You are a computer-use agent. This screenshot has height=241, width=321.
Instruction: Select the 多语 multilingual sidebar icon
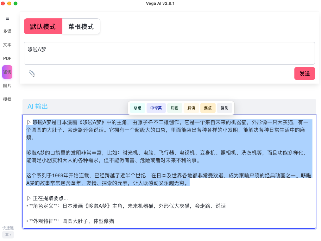tap(7, 31)
